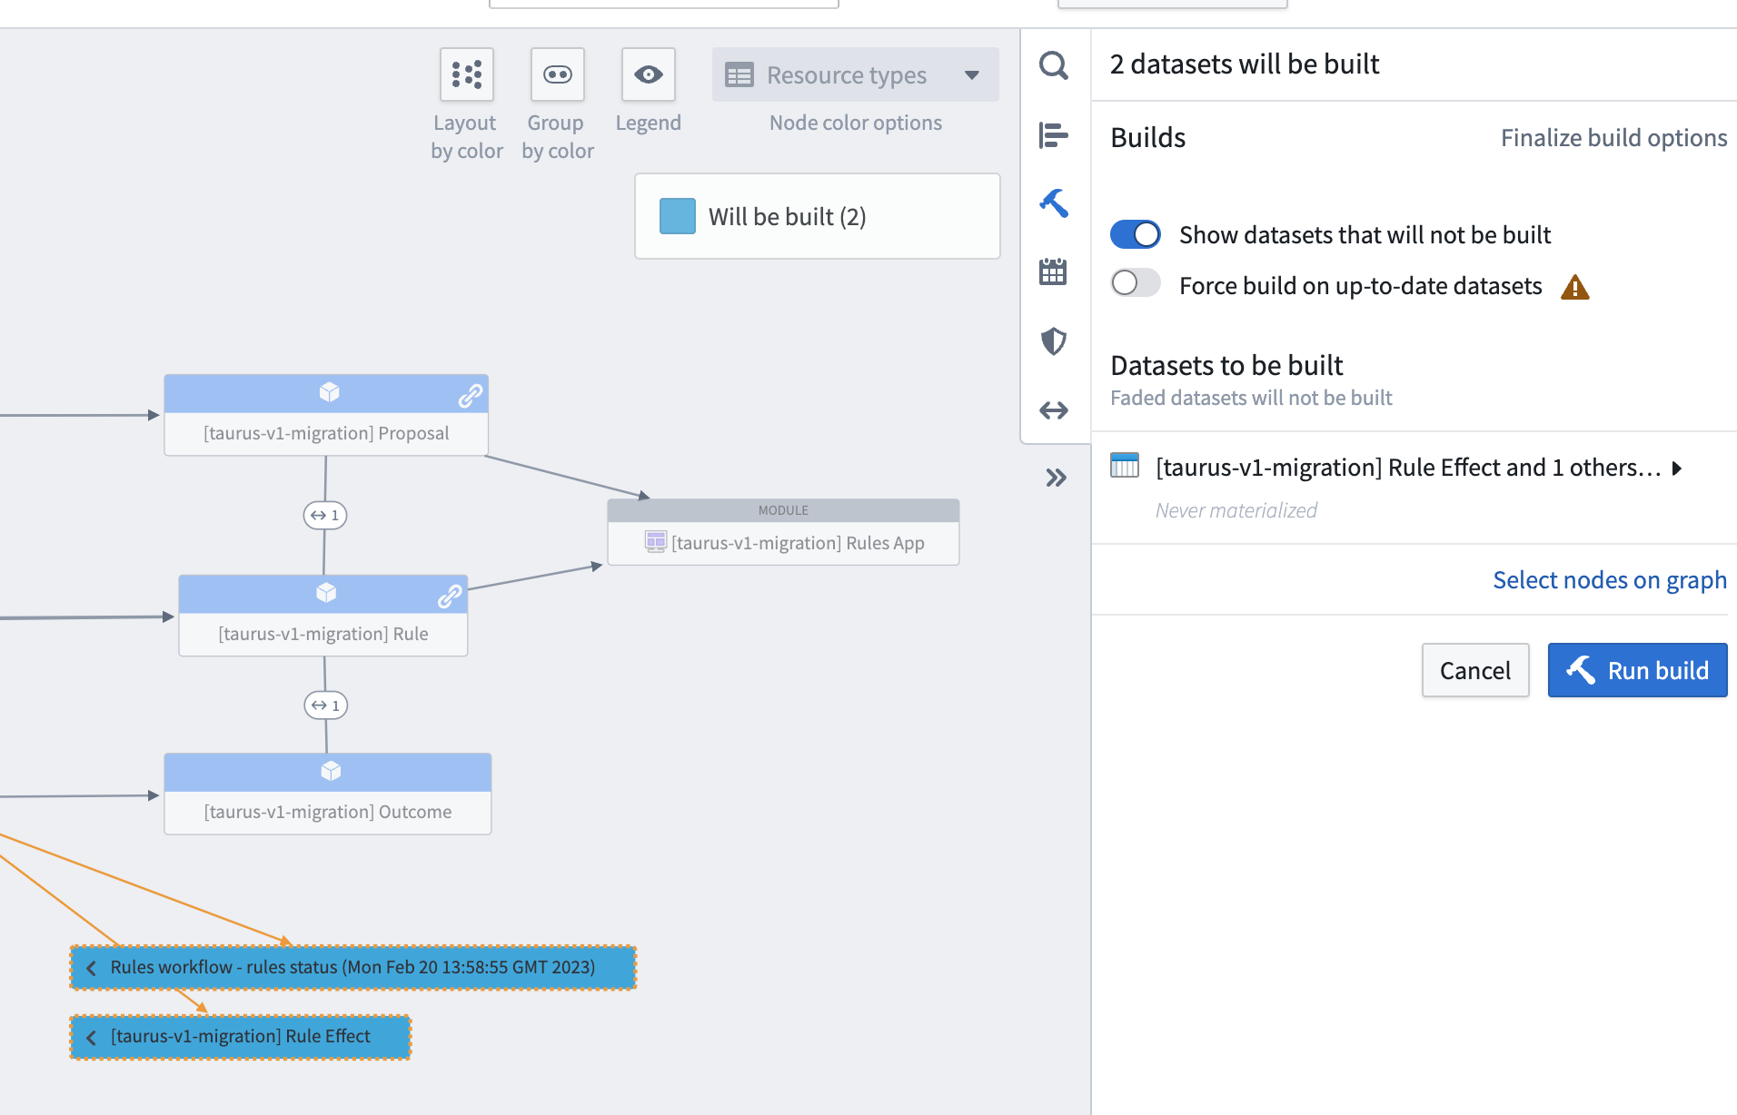This screenshot has height=1115, width=1737.
Task: Click link badge between Proposal and Rule
Action: [x=325, y=515]
